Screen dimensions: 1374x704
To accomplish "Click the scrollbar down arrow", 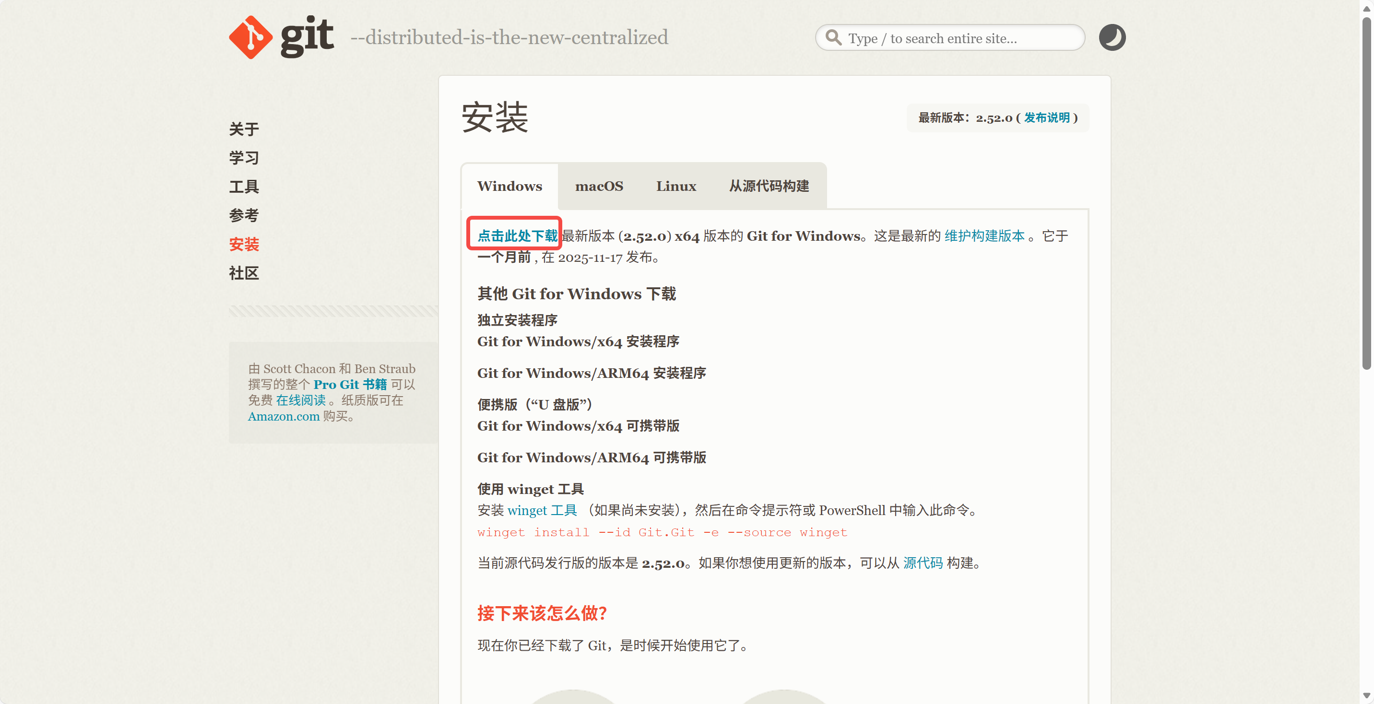I will [x=1366, y=695].
